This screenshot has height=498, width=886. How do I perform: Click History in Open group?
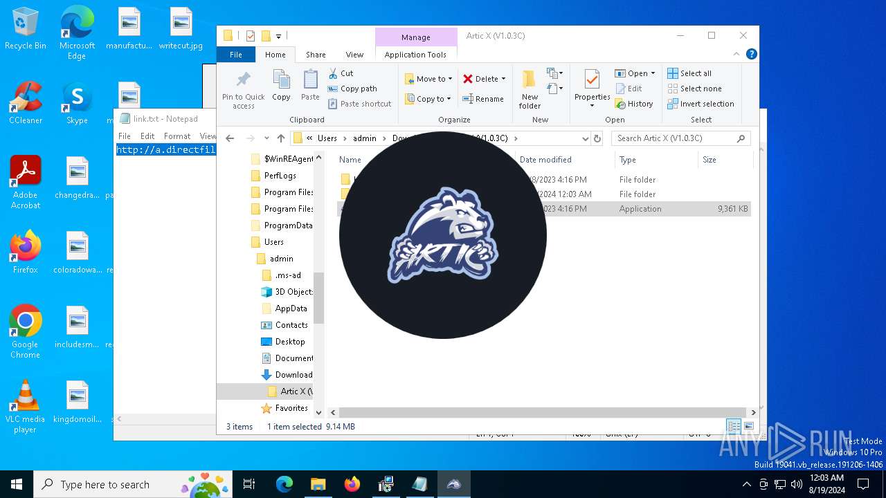tap(633, 104)
